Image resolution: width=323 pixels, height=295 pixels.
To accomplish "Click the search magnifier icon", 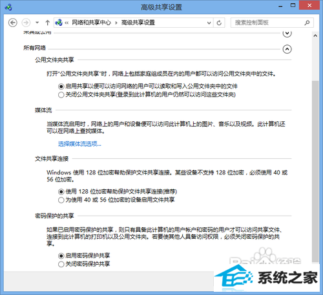I will (x=307, y=23).
